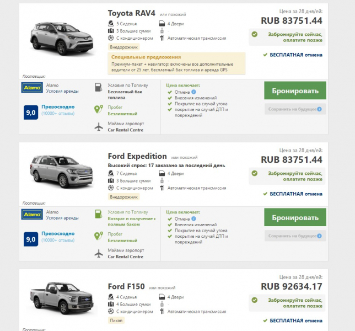Click the Alamo logo in Toyota RAV4 card
The image size is (355, 331).
point(33,88)
